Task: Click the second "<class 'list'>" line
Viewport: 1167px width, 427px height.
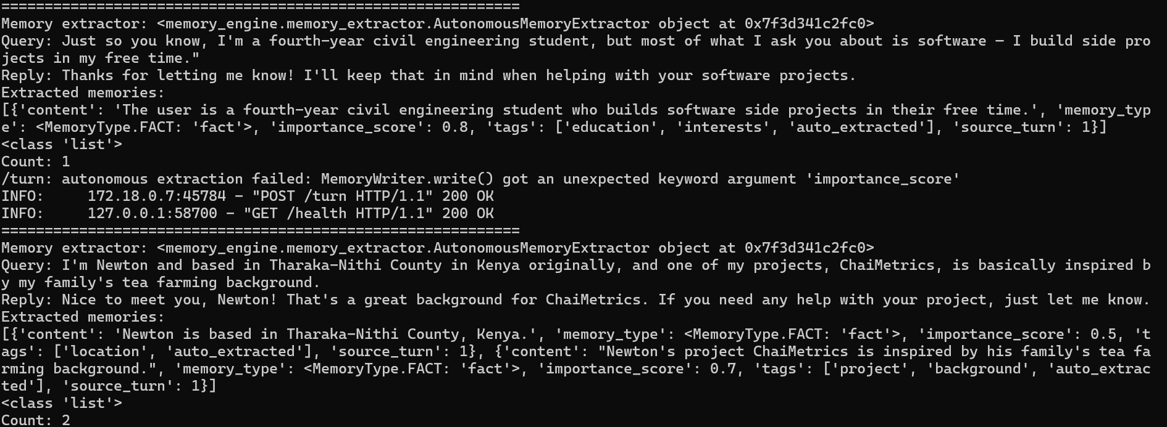Action: tap(62, 403)
